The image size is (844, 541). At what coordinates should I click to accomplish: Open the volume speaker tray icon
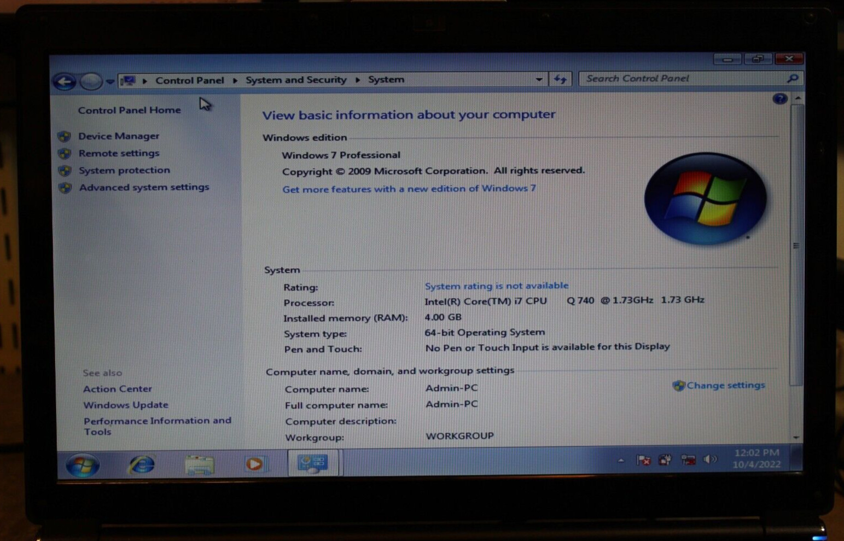tap(709, 459)
